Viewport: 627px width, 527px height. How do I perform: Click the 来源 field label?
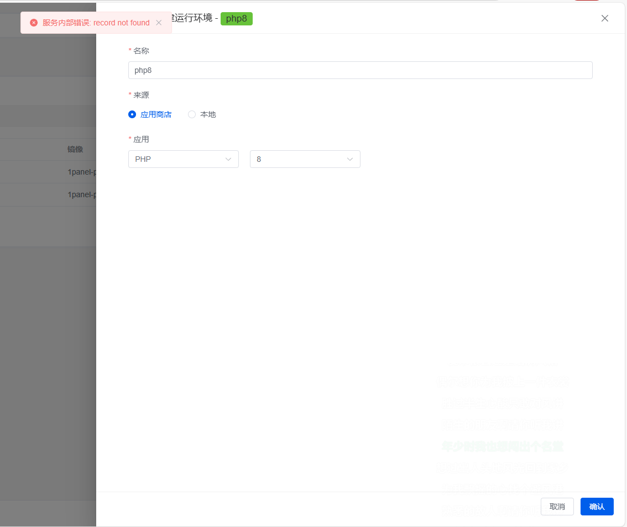(141, 95)
